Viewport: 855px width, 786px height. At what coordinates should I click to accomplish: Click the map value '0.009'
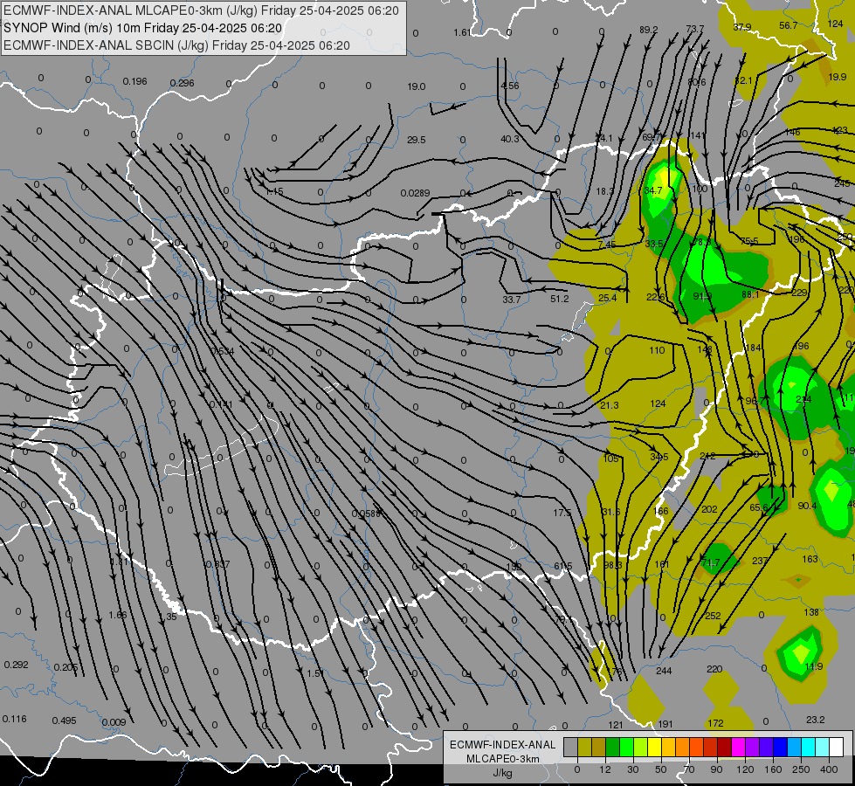114,722
